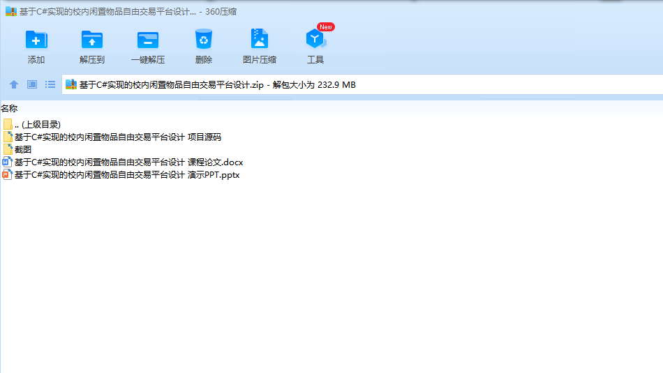Click the archive icon in the path bar
The height and width of the screenshot is (373, 663).
pos(71,84)
